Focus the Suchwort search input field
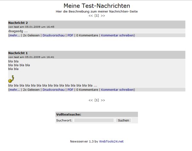Viewport: 192px width, 151px height. [94, 120]
